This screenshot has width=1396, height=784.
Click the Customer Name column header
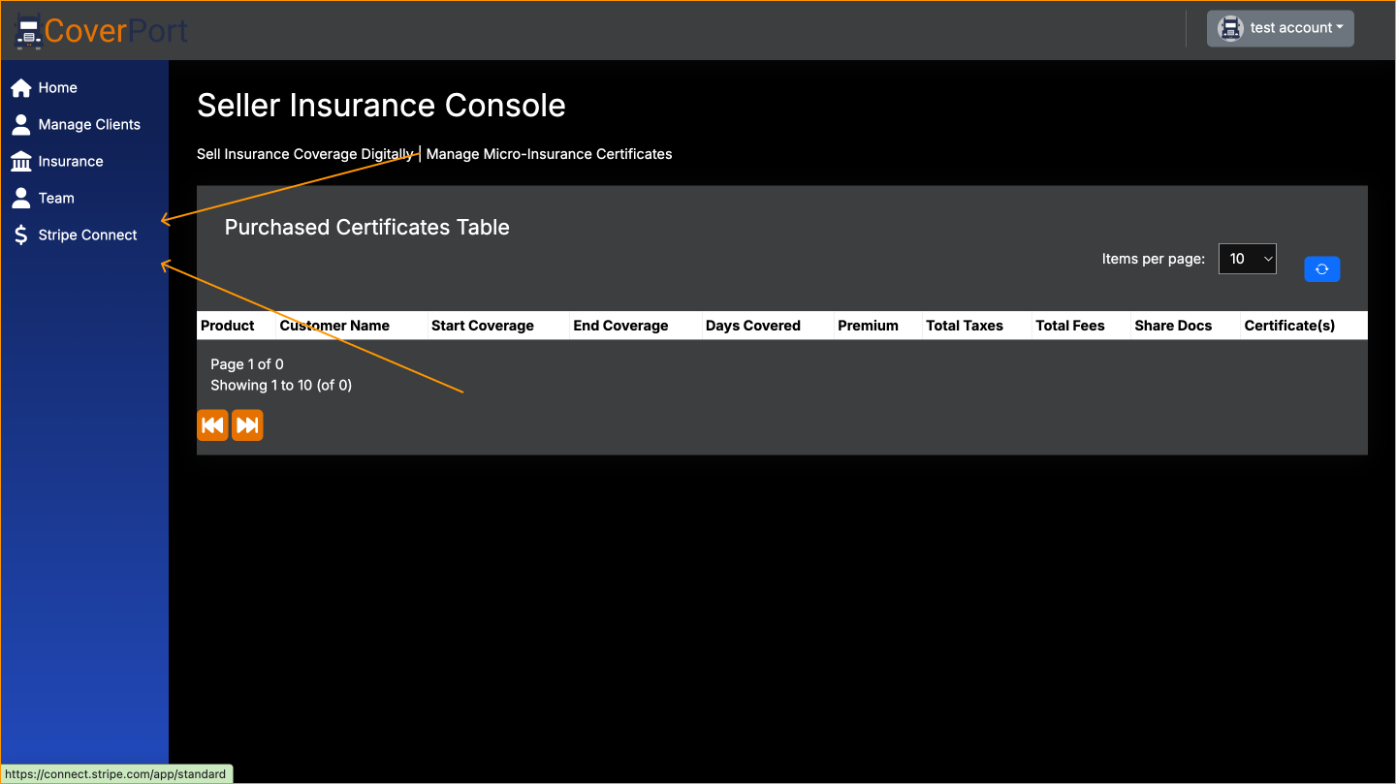(x=334, y=326)
